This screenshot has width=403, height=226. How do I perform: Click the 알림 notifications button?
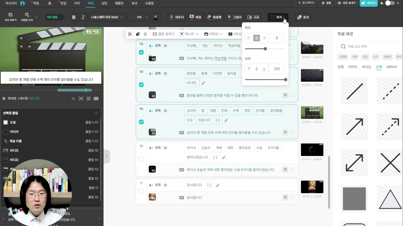click(x=326, y=3)
